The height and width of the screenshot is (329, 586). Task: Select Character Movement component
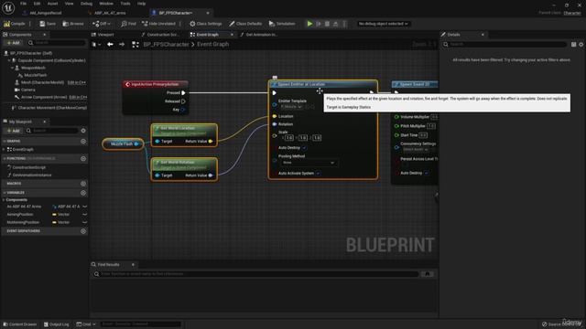pos(52,108)
